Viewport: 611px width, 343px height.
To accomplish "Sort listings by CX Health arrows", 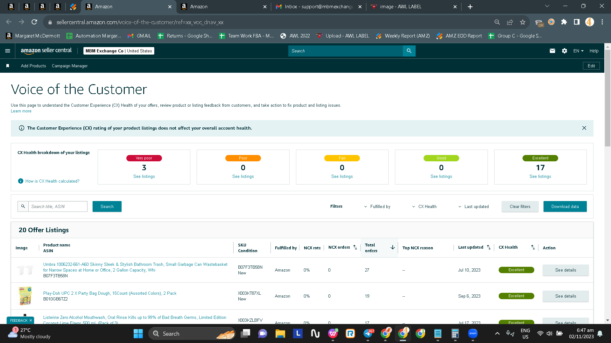I will point(533,247).
